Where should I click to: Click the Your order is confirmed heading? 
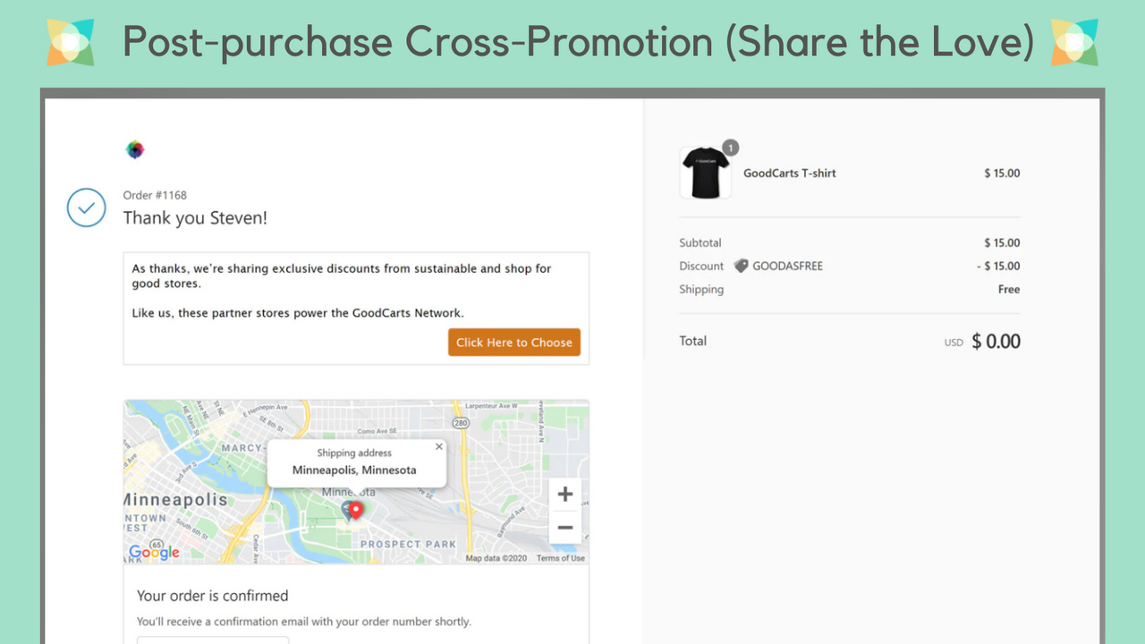click(212, 596)
